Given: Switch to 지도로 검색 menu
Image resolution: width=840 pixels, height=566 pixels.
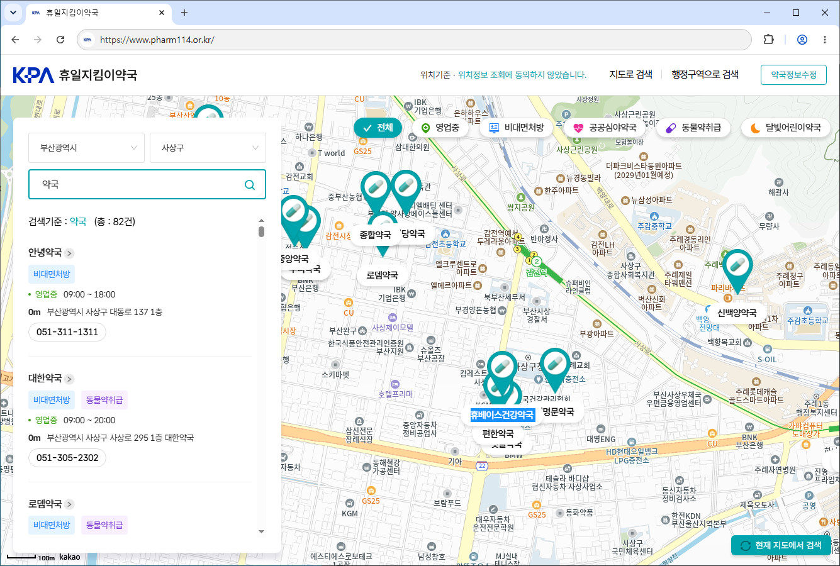Looking at the screenshot, I should pyautogui.click(x=630, y=74).
